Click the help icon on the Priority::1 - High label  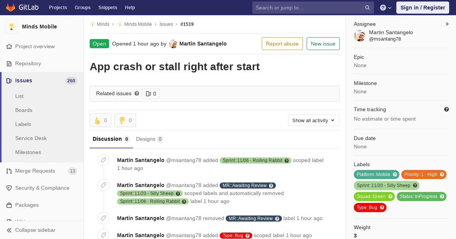(442, 175)
